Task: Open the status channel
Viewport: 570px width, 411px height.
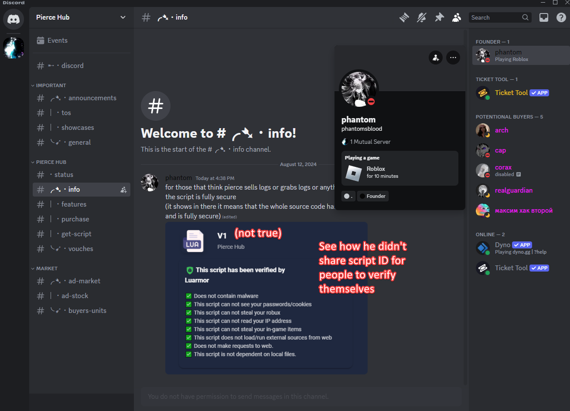Action: coord(82,175)
